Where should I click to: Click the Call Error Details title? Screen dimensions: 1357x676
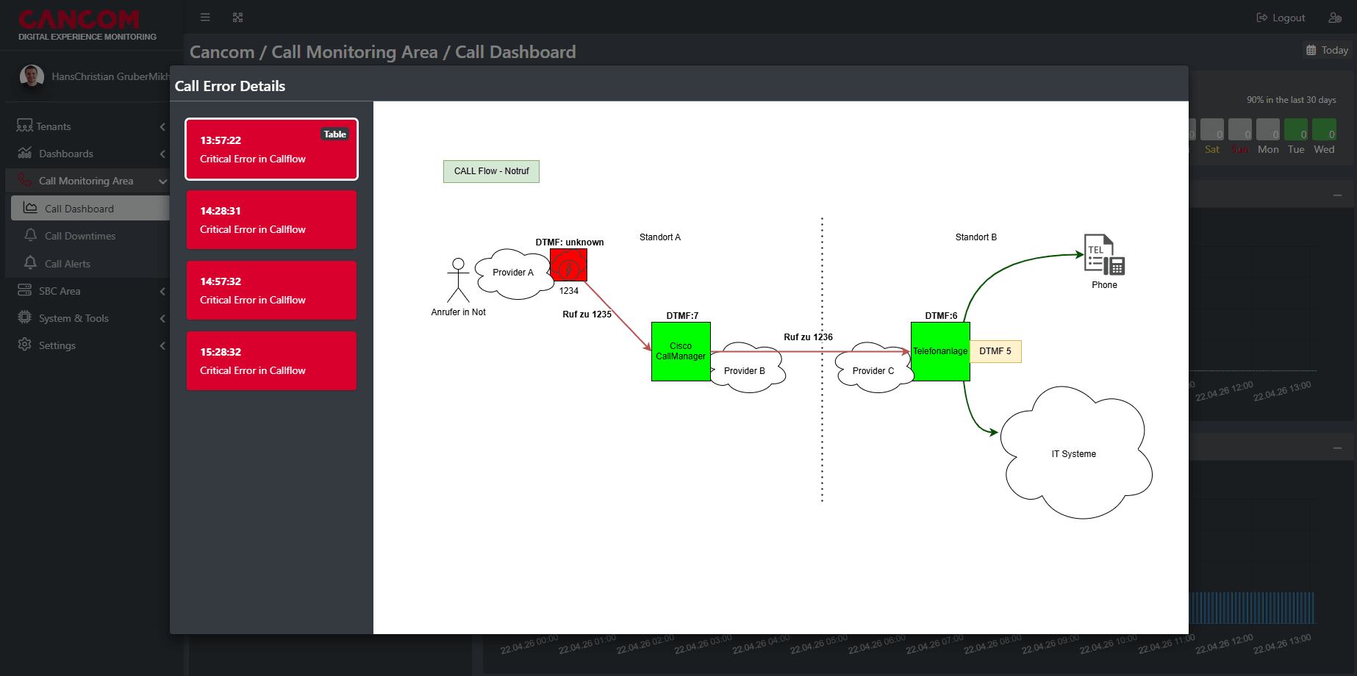click(x=230, y=86)
